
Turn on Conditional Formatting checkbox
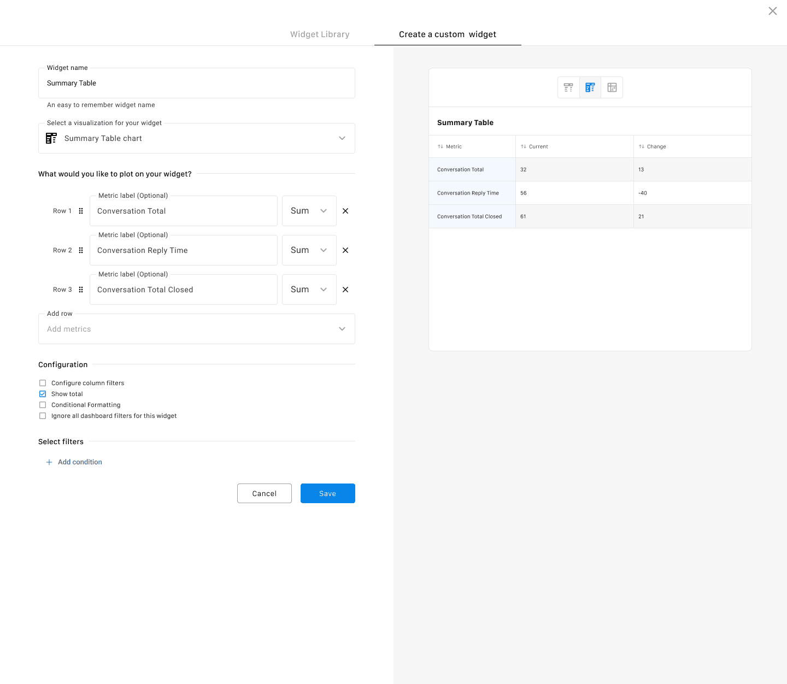pyautogui.click(x=43, y=405)
